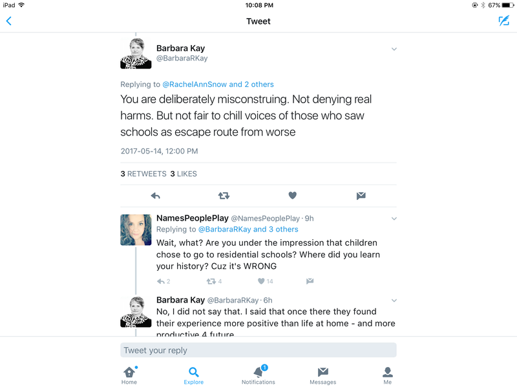The width and height of the screenshot is (517, 387).
Task: Open chevron menu on NamesPeoplePlay reply
Action: (x=394, y=219)
